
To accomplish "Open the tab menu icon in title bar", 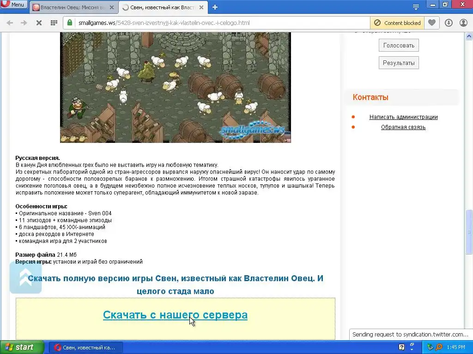I will tap(416, 7).
